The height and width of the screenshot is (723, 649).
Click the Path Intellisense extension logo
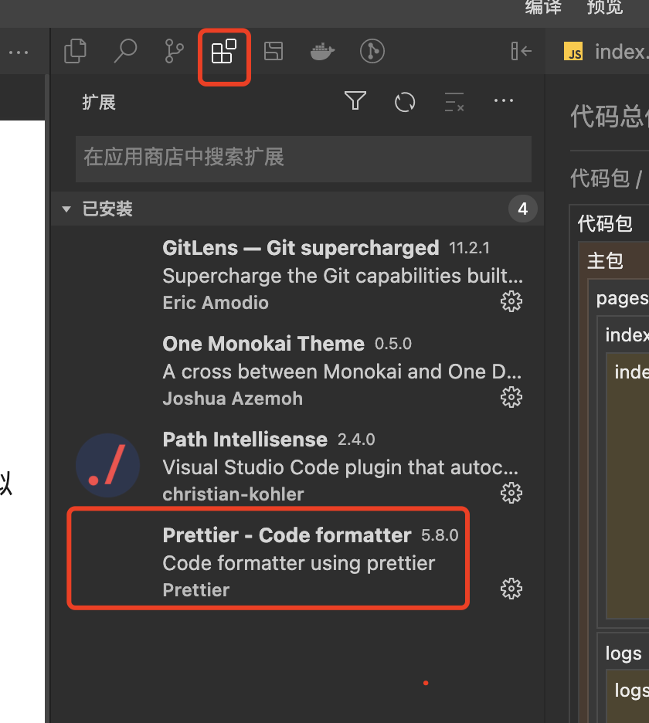point(108,465)
